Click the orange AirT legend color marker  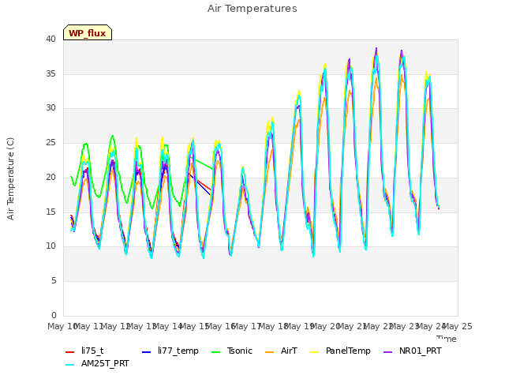coord(270,351)
